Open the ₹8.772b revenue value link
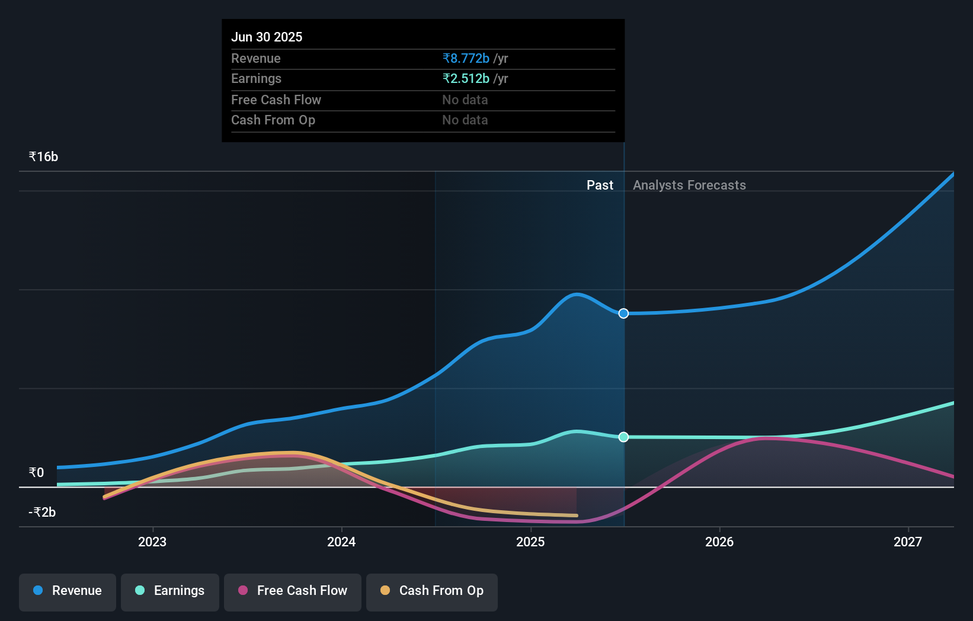This screenshot has height=621, width=973. click(x=466, y=59)
